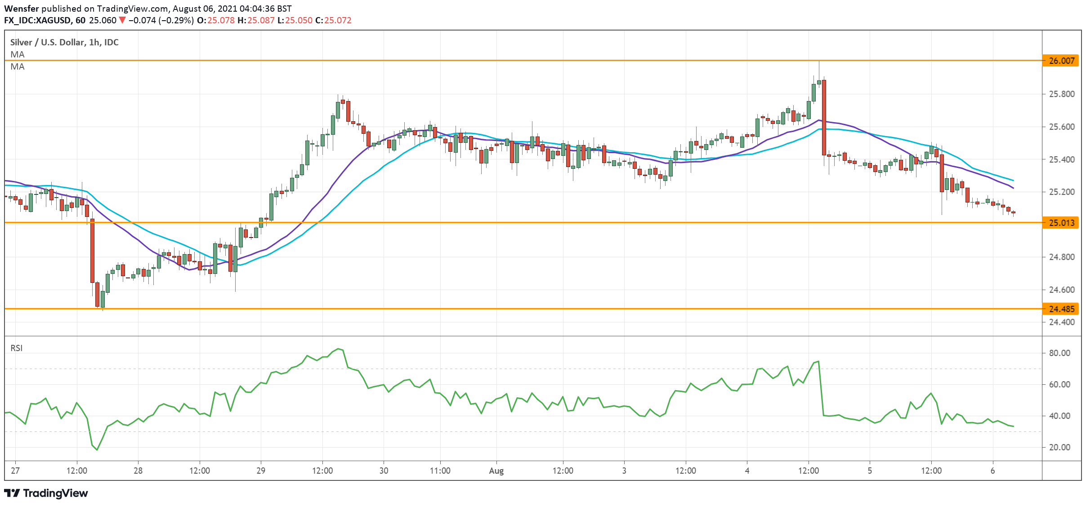Click the Aug date marker on time axis

point(496,471)
